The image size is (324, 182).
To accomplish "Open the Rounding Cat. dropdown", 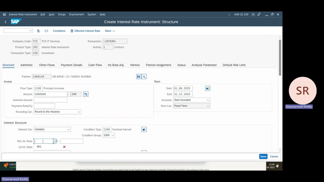I will pyautogui.click(x=79, y=112).
